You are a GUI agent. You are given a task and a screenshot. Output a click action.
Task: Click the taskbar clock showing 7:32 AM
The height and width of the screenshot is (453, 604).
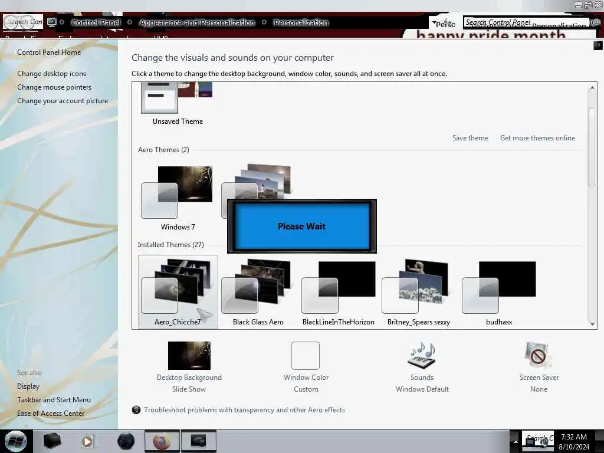(x=574, y=441)
